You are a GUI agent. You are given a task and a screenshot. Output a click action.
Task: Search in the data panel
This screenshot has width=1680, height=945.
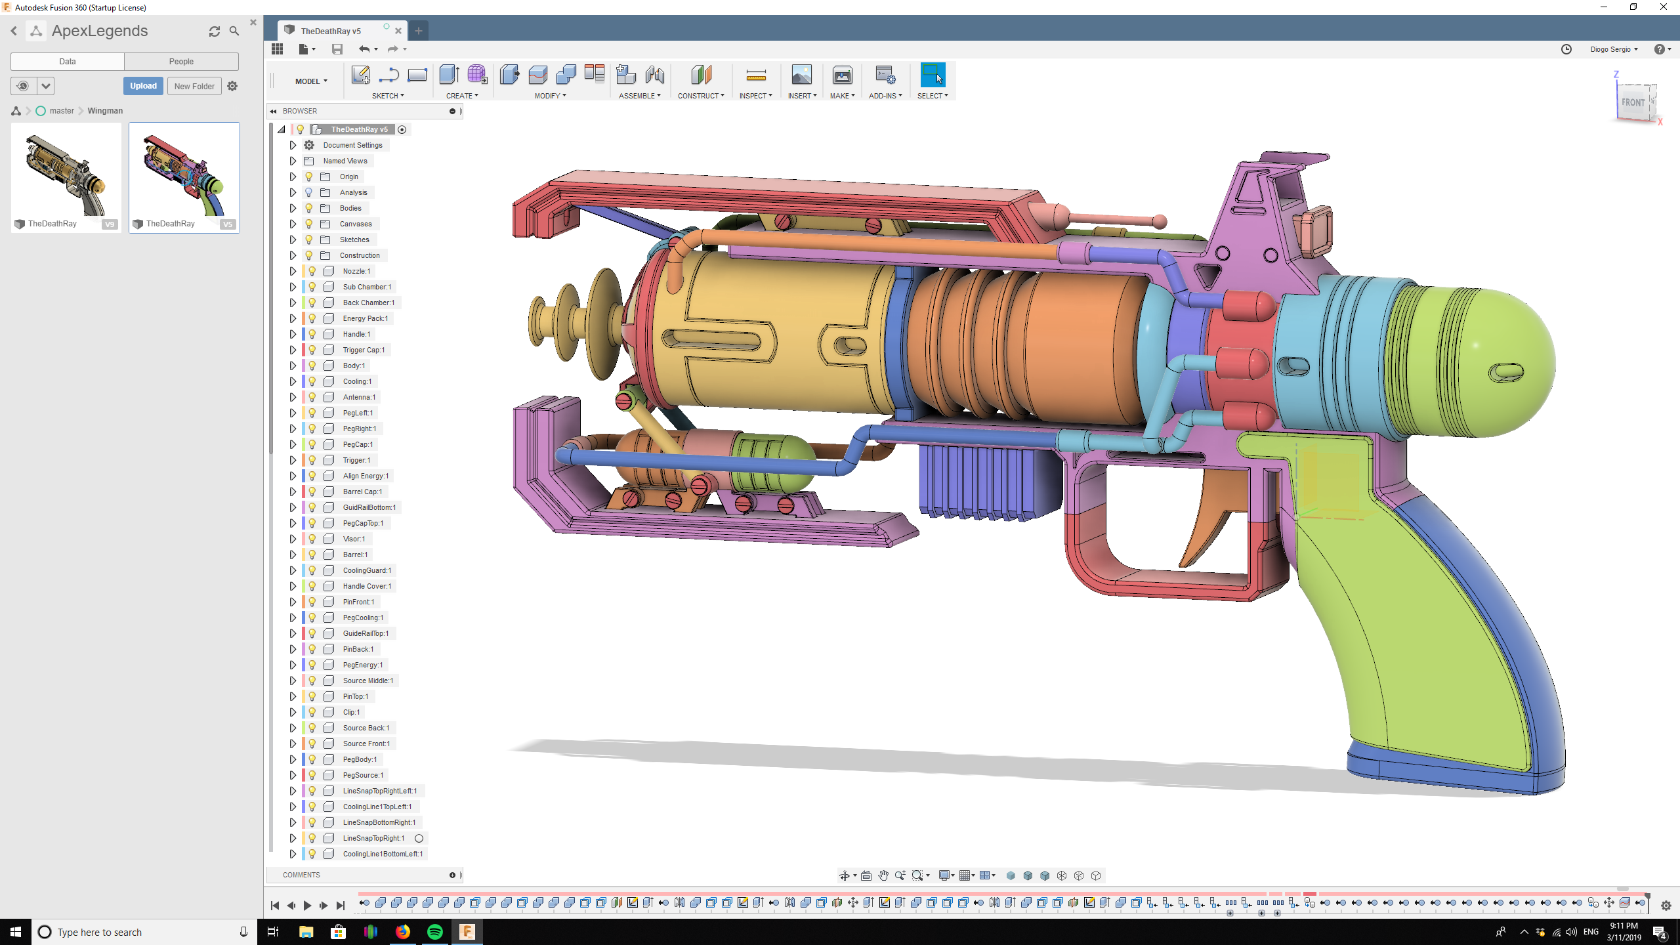(234, 31)
